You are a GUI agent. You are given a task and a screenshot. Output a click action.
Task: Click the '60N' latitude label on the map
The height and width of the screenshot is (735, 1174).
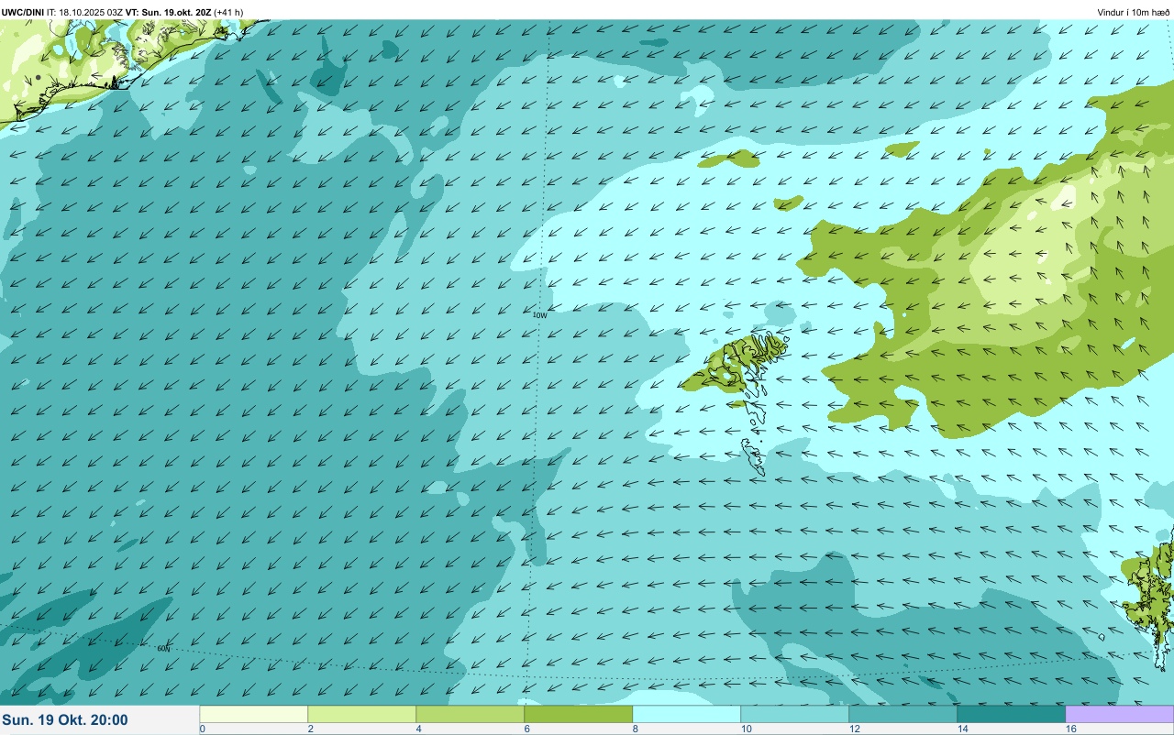163,649
